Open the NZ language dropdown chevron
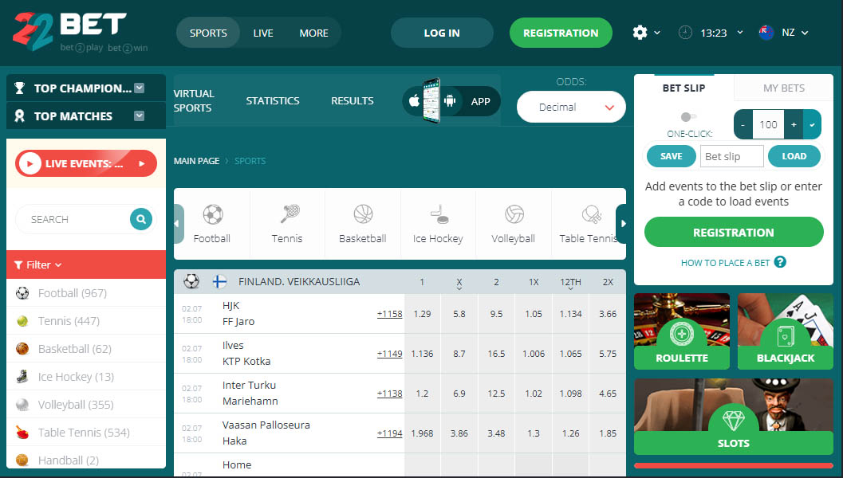This screenshot has width=843, height=478. click(x=805, y=33)
